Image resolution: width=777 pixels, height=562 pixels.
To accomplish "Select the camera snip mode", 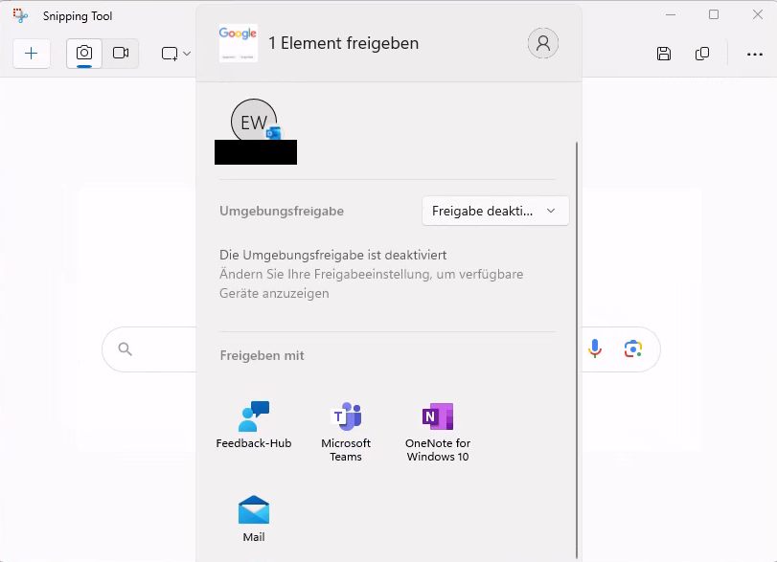I will [84, 53].
